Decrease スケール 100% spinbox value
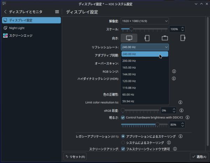The image size is (210, 163). click(183, 30)
